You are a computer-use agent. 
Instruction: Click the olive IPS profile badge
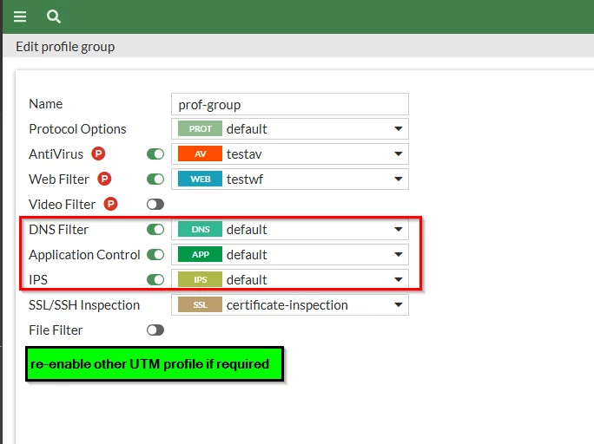pyautogui.click(x=200, y=280)
